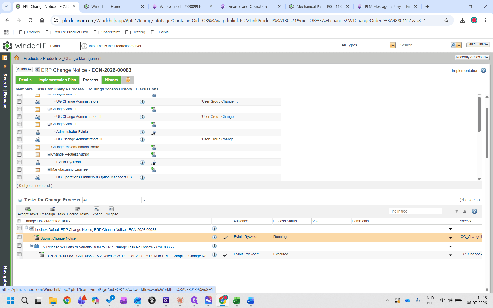Add participant icon for Change Admin II
The height and width of the screenshot is (308, 493).
click(x=153, y=109)
